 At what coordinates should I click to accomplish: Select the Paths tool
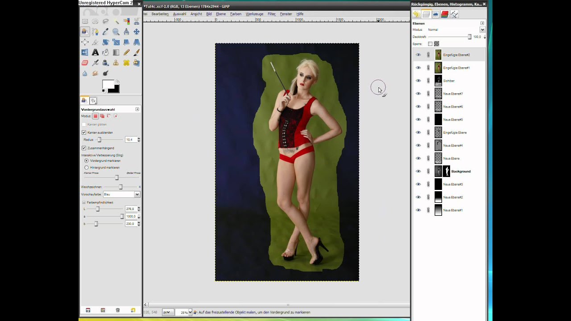95,32
